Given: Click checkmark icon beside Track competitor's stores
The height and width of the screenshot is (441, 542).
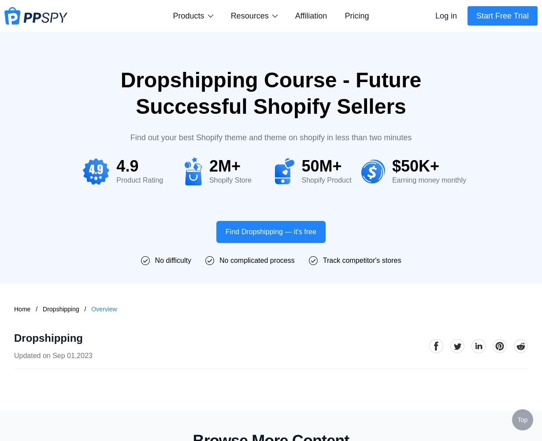Looking at the screenshot, I should [x=313, y=261].
